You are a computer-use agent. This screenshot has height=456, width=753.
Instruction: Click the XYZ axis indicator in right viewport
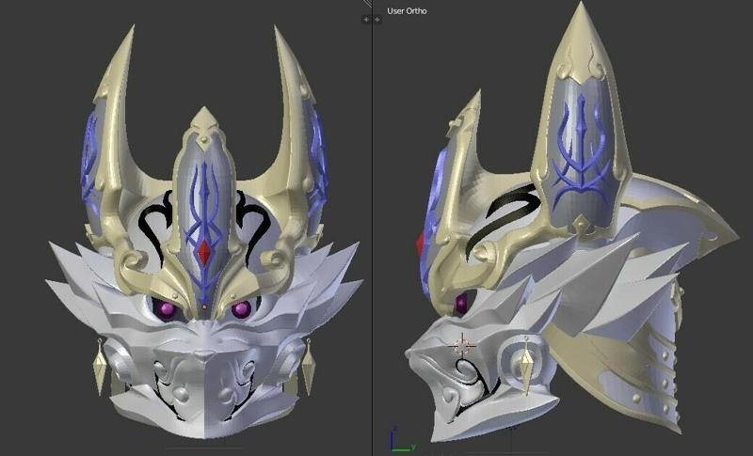(402, 438)
